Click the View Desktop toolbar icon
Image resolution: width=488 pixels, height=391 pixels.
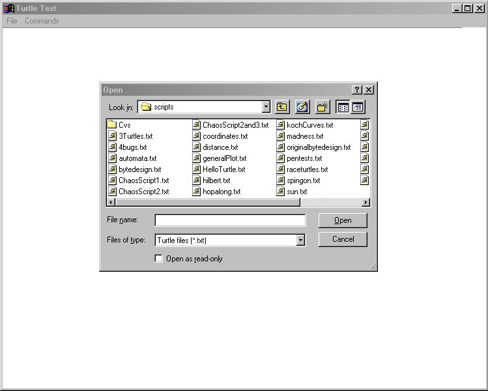(302, 107)
